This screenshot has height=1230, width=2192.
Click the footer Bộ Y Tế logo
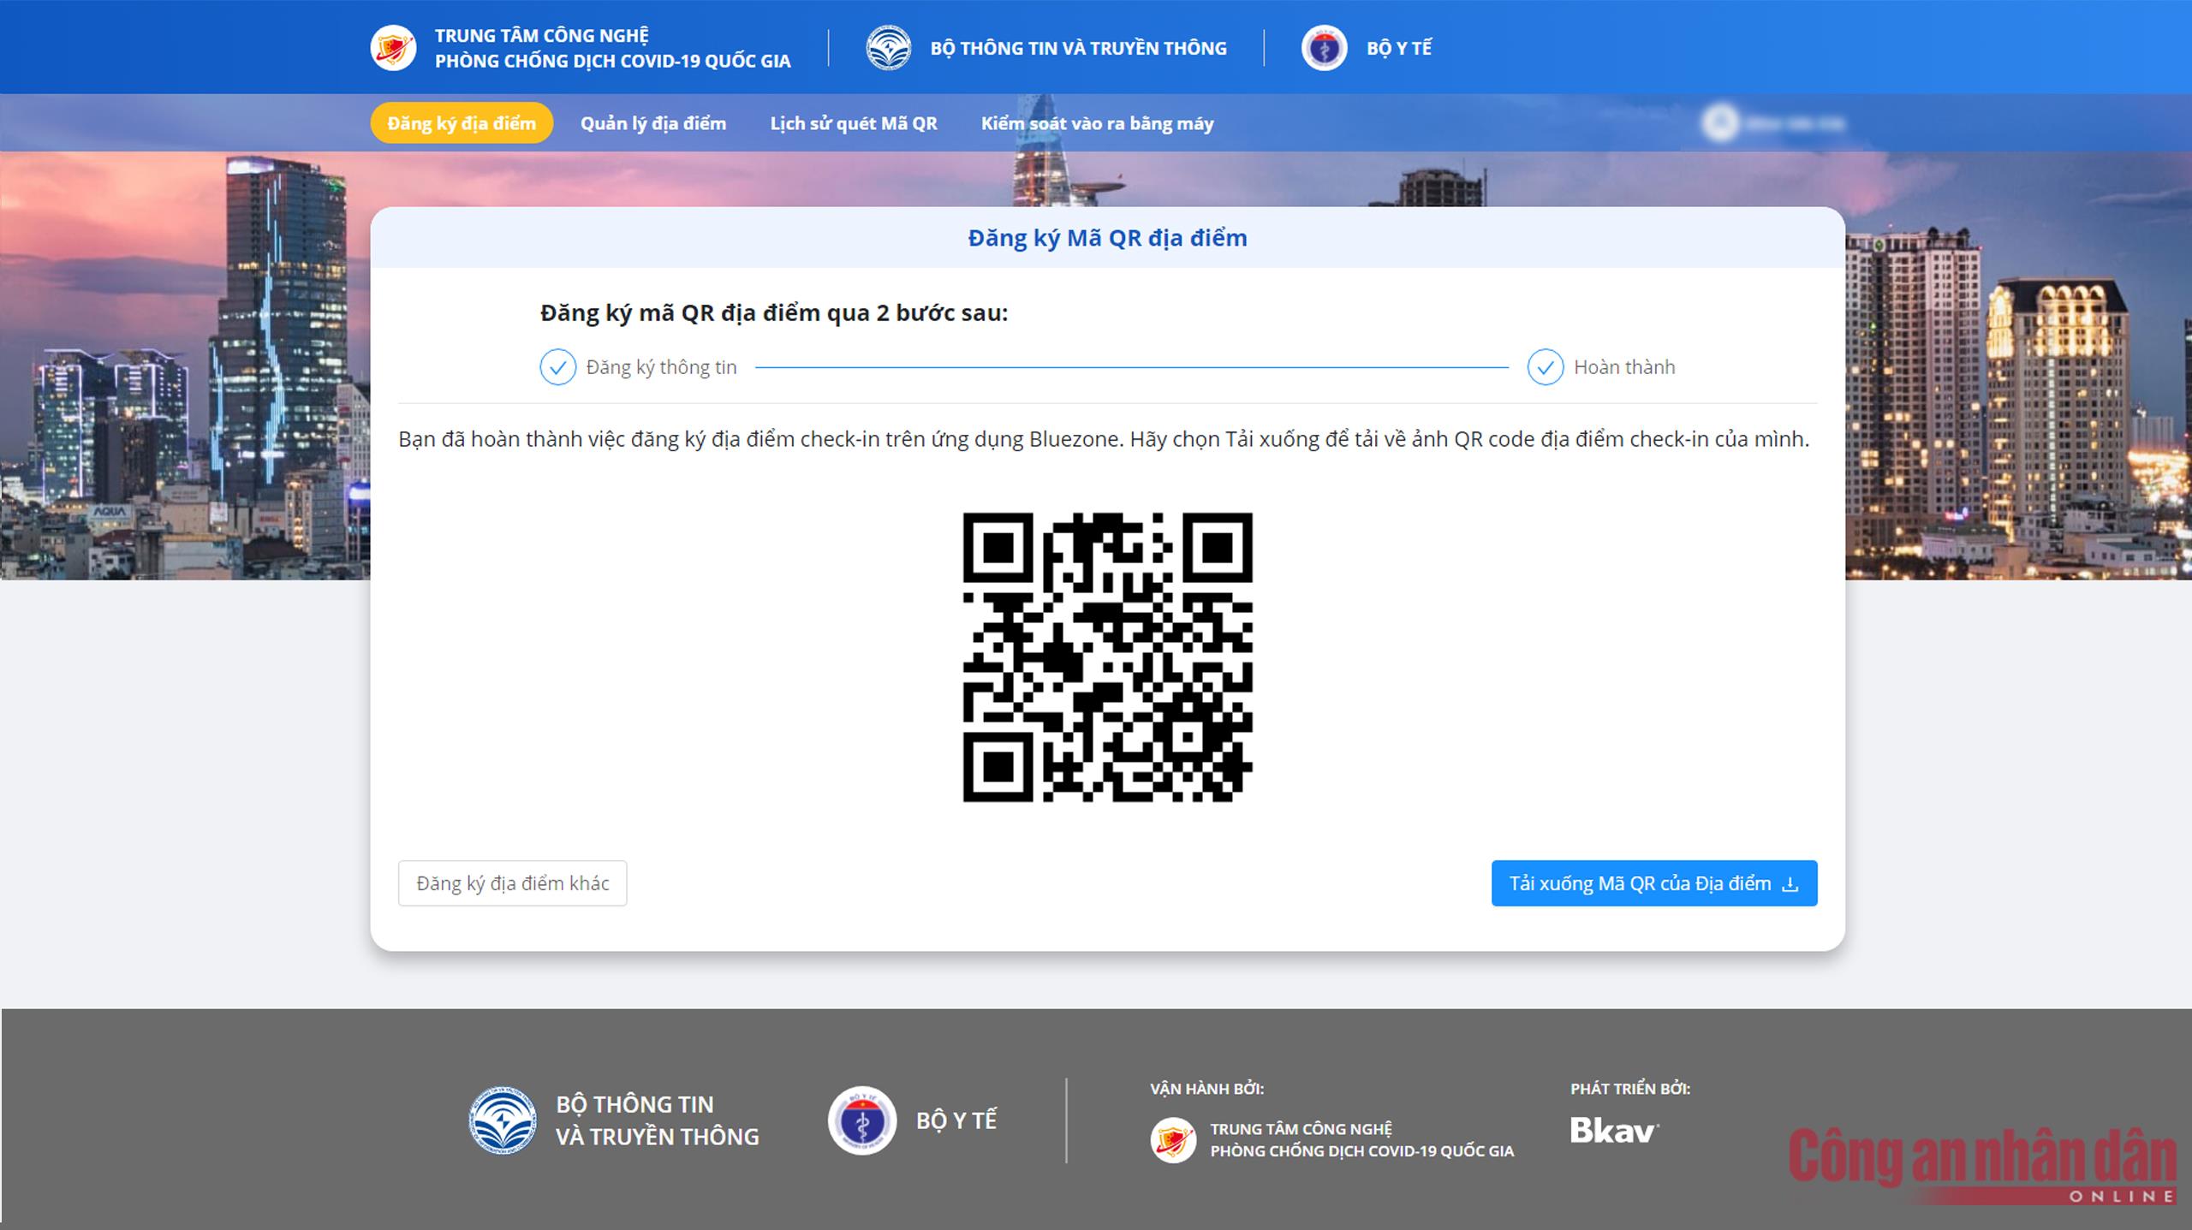(861, 1120)
